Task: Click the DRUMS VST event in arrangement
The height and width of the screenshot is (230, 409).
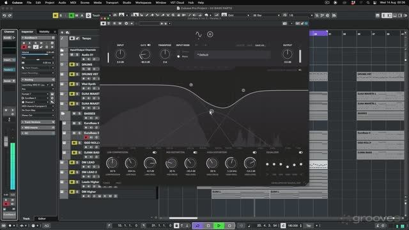Action: pos(380,77)
